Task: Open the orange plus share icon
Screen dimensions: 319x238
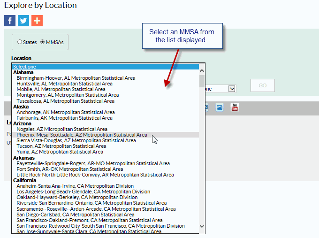Action: coord(37,21)
